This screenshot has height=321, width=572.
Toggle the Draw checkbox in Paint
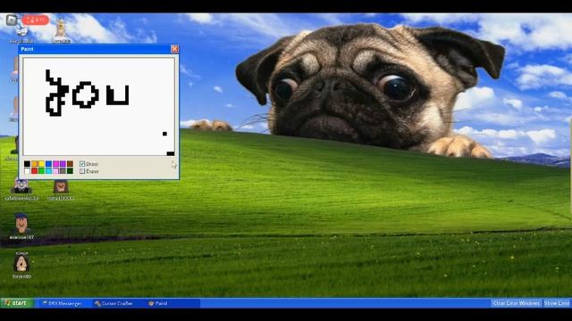tap(82, 164)
